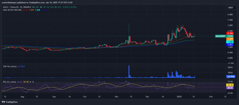This screenshot has height=105, width=239.
Task: Click the 0.000 price axis value
Action: (230, 58)
